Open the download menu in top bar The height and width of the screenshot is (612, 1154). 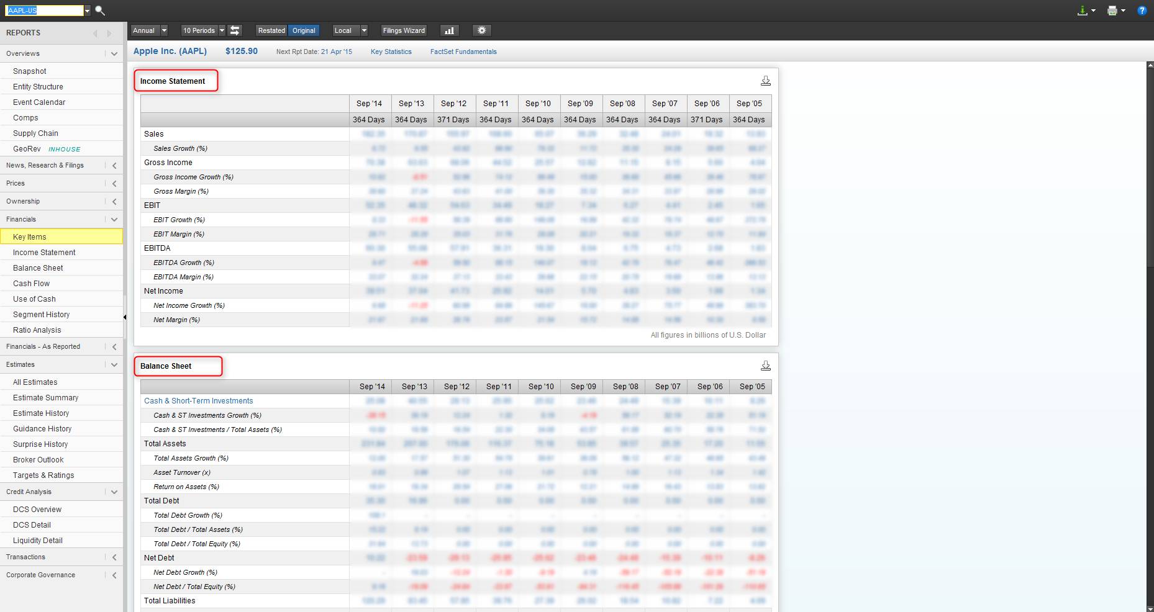[x=1086, y=11]
